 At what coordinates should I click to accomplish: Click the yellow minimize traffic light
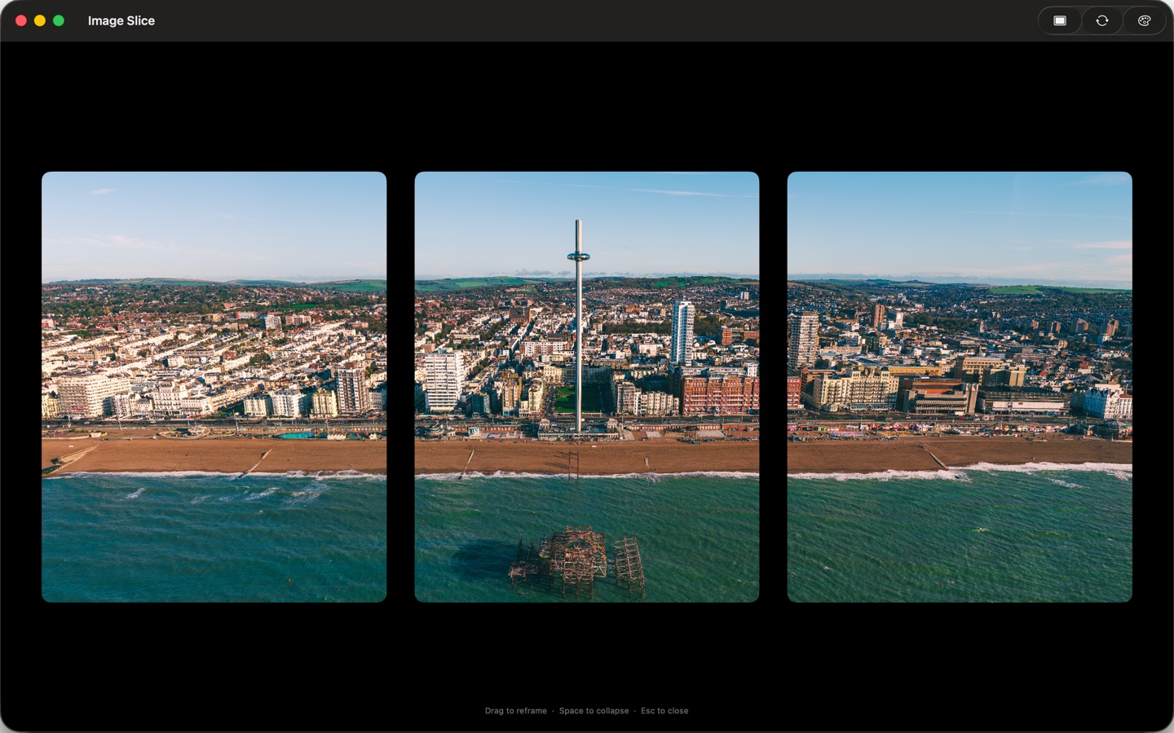(39, 20)
